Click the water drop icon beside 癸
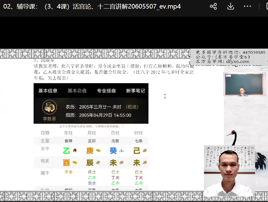The height and width of the screenshot is (202, 268). tap(121, 151)
